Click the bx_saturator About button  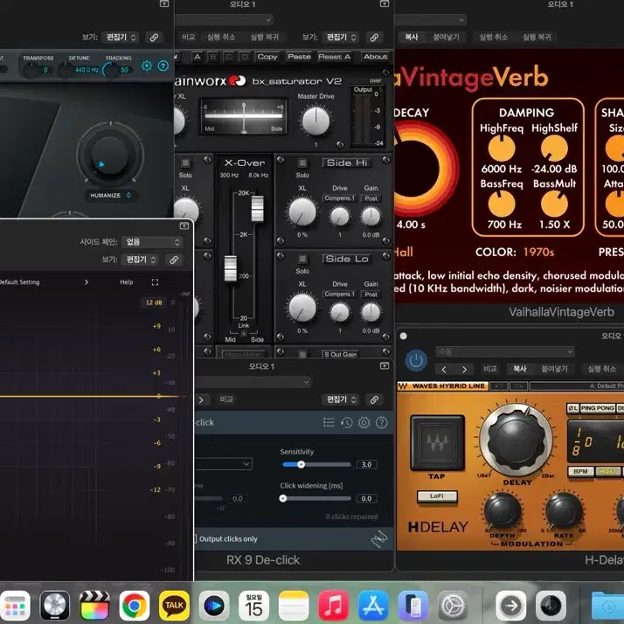[375, 57]
